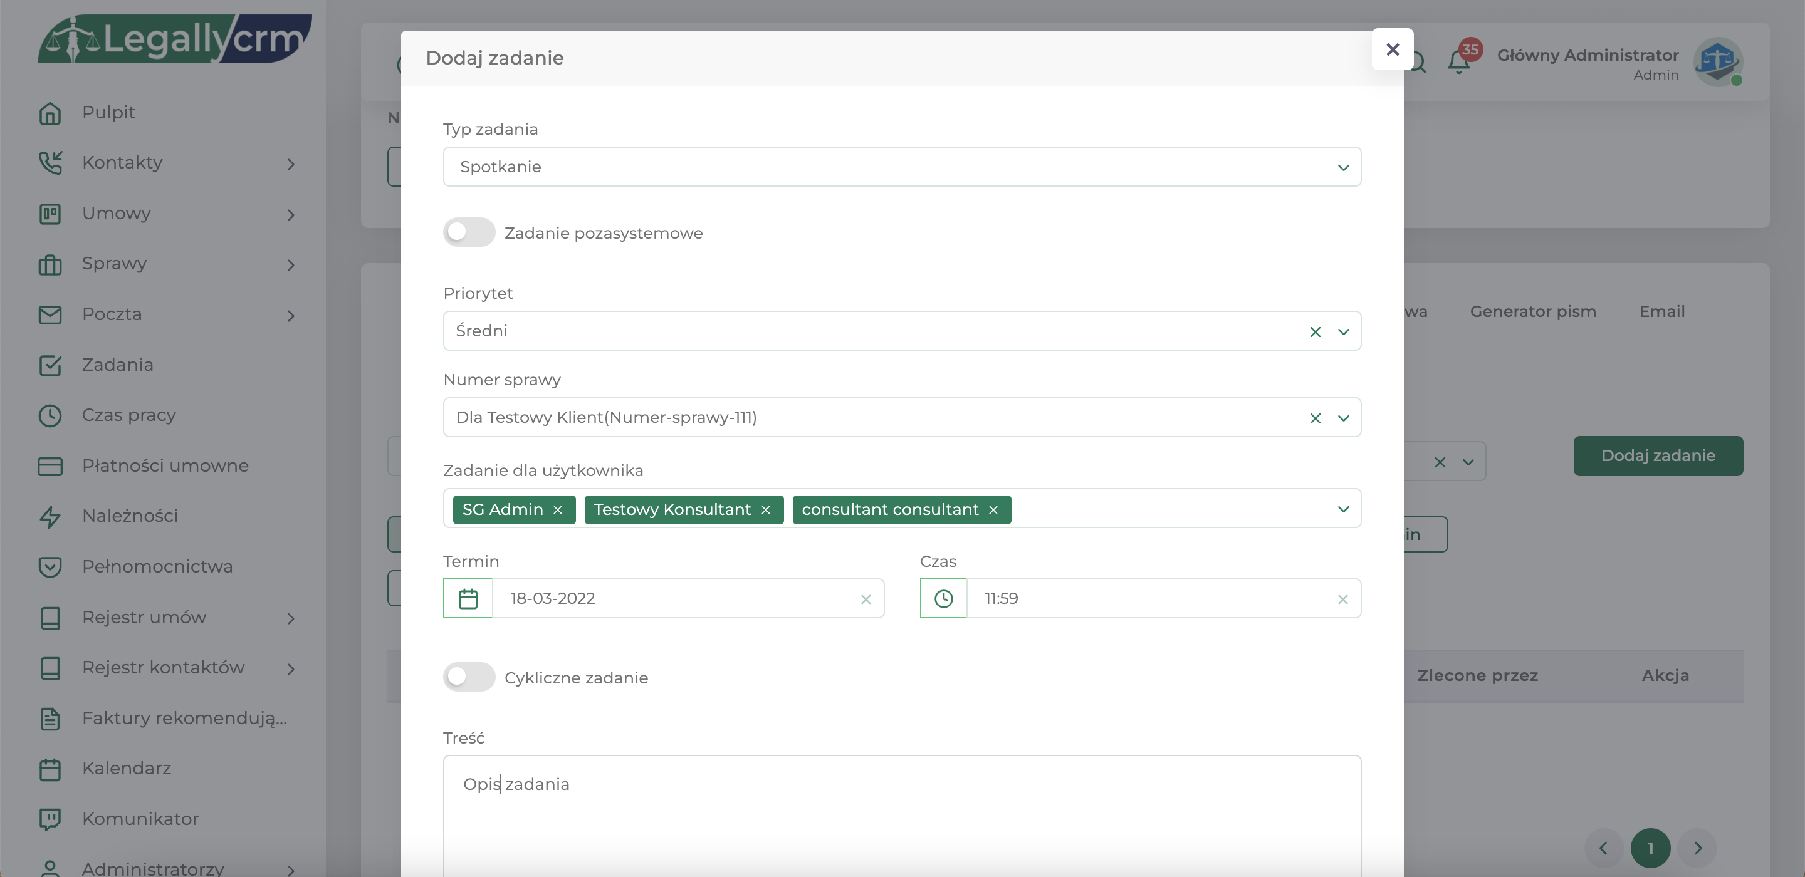Open Zadania in the sidebar

pos(117,365)
